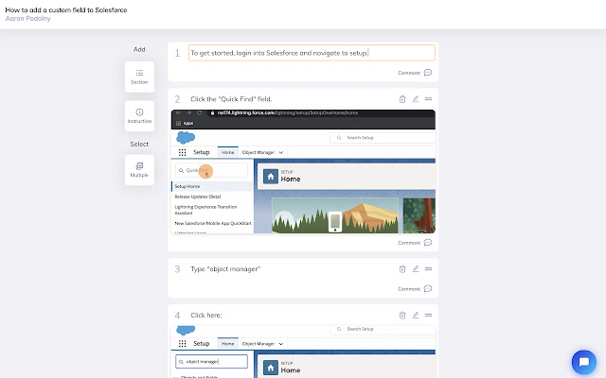606x378 pixels.
Task: Click the Quick Find box in step 2 screenshot
Action: pyautogui.click(x=211, y=170)
